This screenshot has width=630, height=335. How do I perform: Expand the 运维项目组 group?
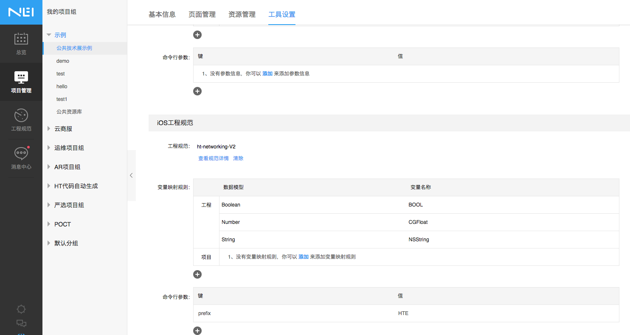point(49,148)
